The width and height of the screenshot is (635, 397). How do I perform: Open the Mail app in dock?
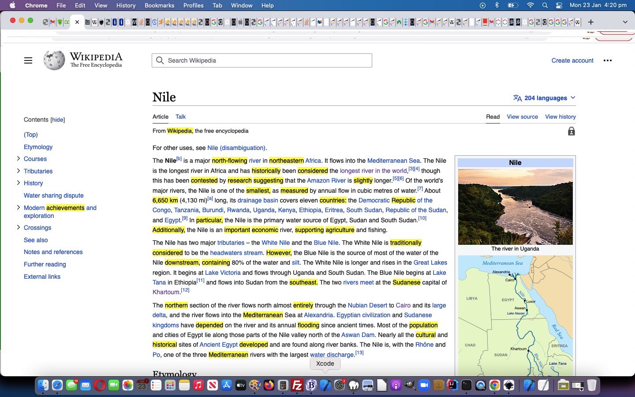[86, 385]
